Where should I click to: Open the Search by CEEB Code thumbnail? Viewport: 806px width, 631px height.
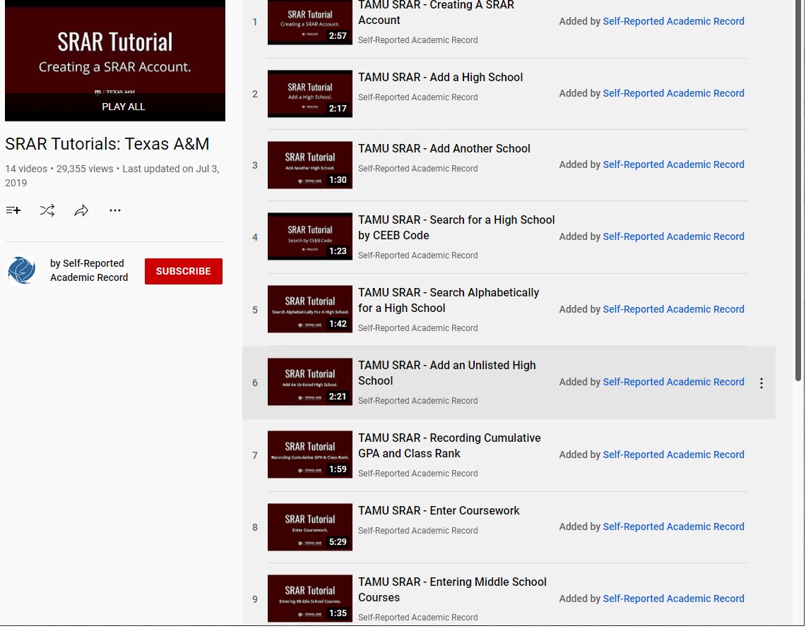(310, 236)
